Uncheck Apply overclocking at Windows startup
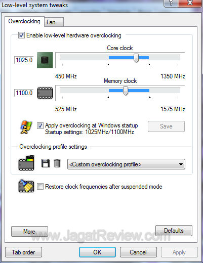This screenshot has width=203, height=263. [x=40, y=126]
